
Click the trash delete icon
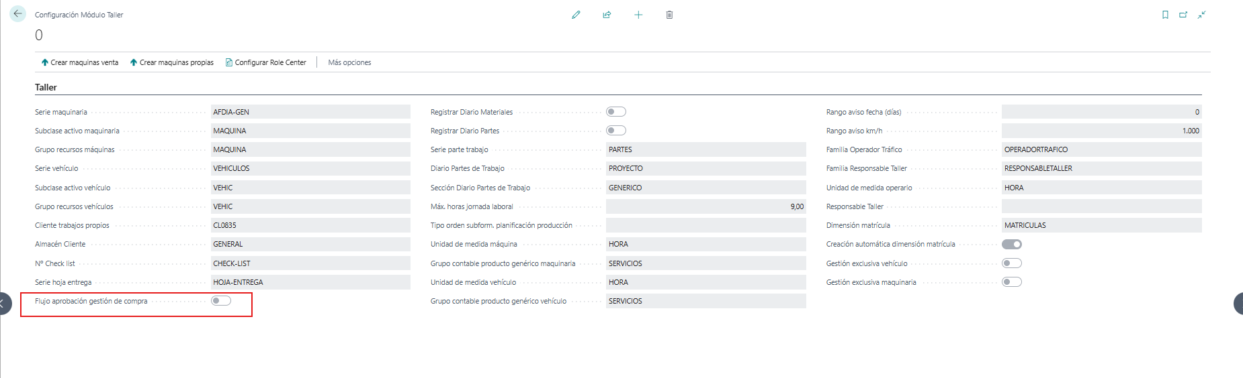(669, 15)
